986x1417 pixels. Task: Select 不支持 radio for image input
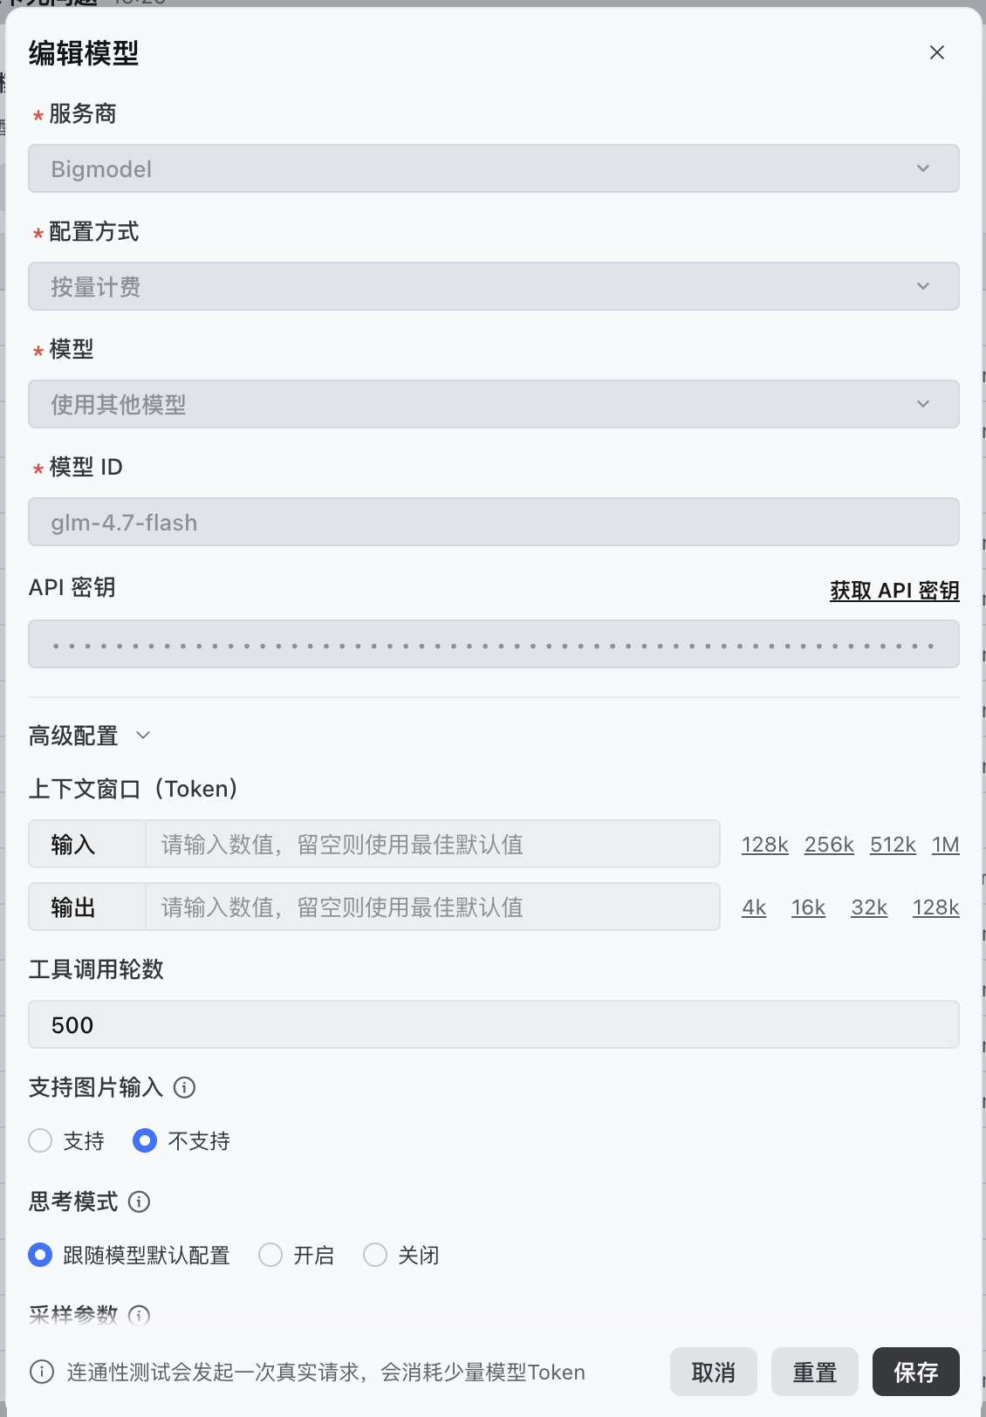pos(145,1140)
